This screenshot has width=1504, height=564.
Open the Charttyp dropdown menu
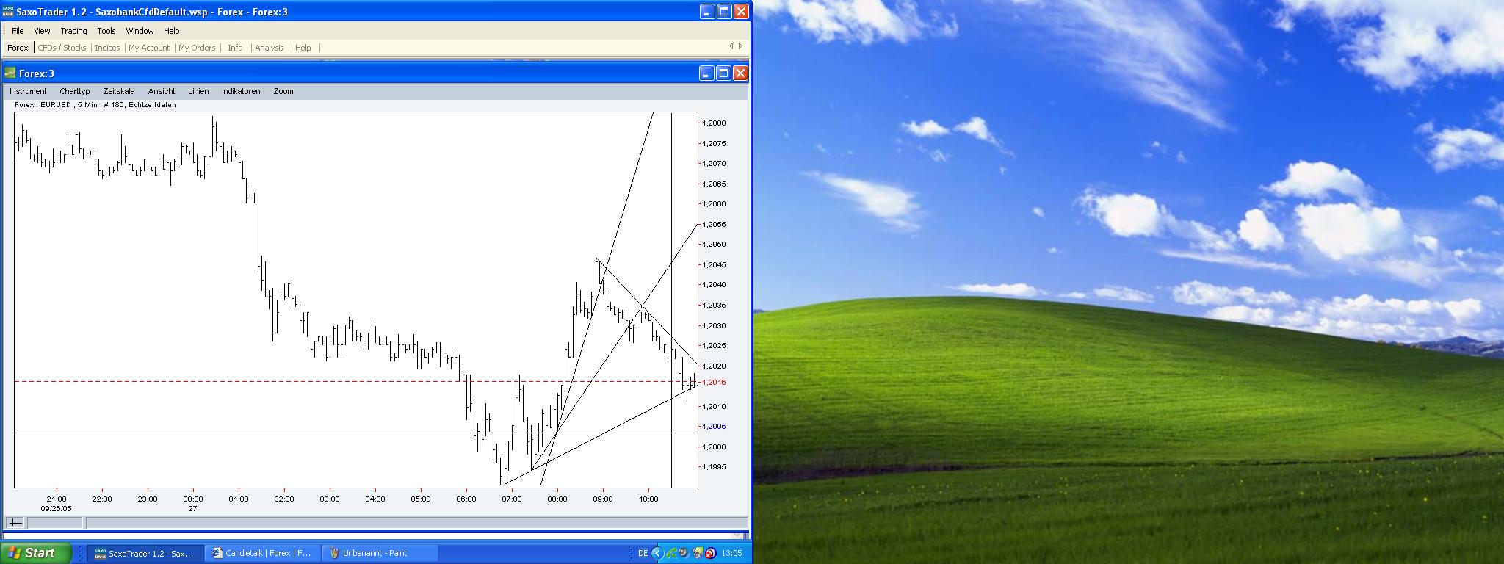(x=74, y=91)
